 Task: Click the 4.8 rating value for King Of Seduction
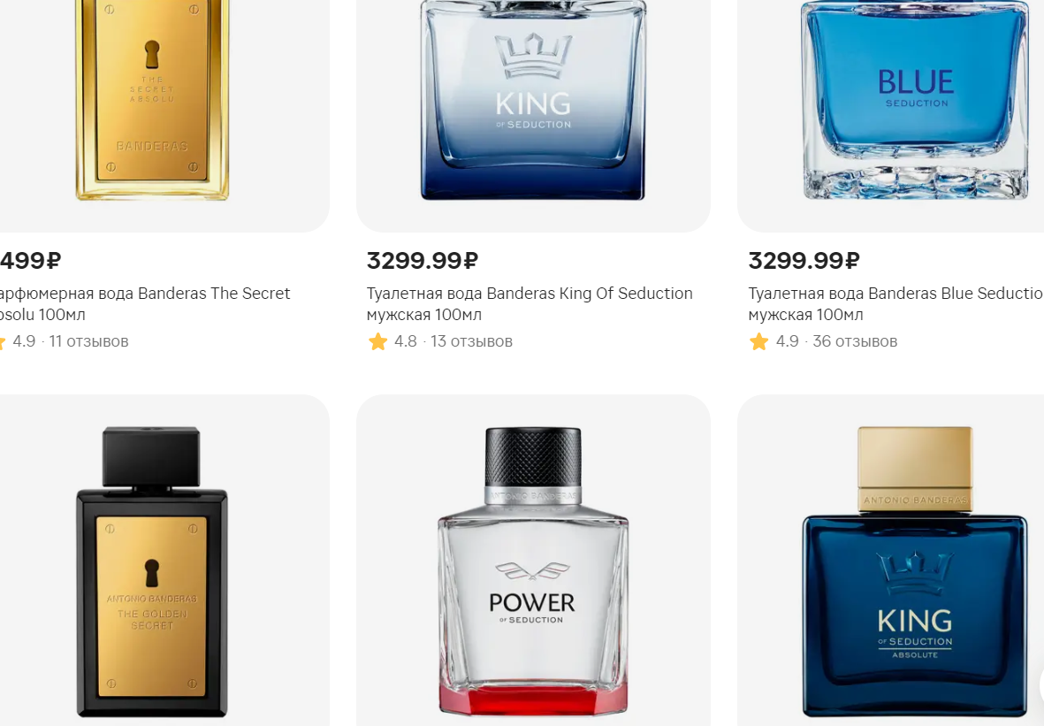click(406, 341)
